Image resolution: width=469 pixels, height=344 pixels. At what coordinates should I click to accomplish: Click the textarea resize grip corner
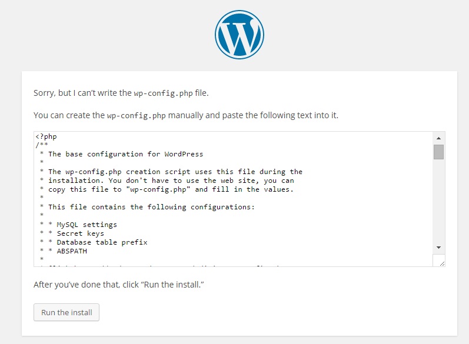tap(442, 263)
